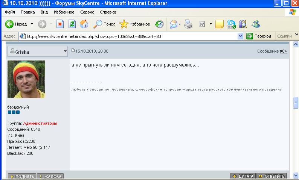Click the post text 'а не прыгнуть ли нам сегодня'
The width and height of the screenshot is (299, 180).
(106, 65)
